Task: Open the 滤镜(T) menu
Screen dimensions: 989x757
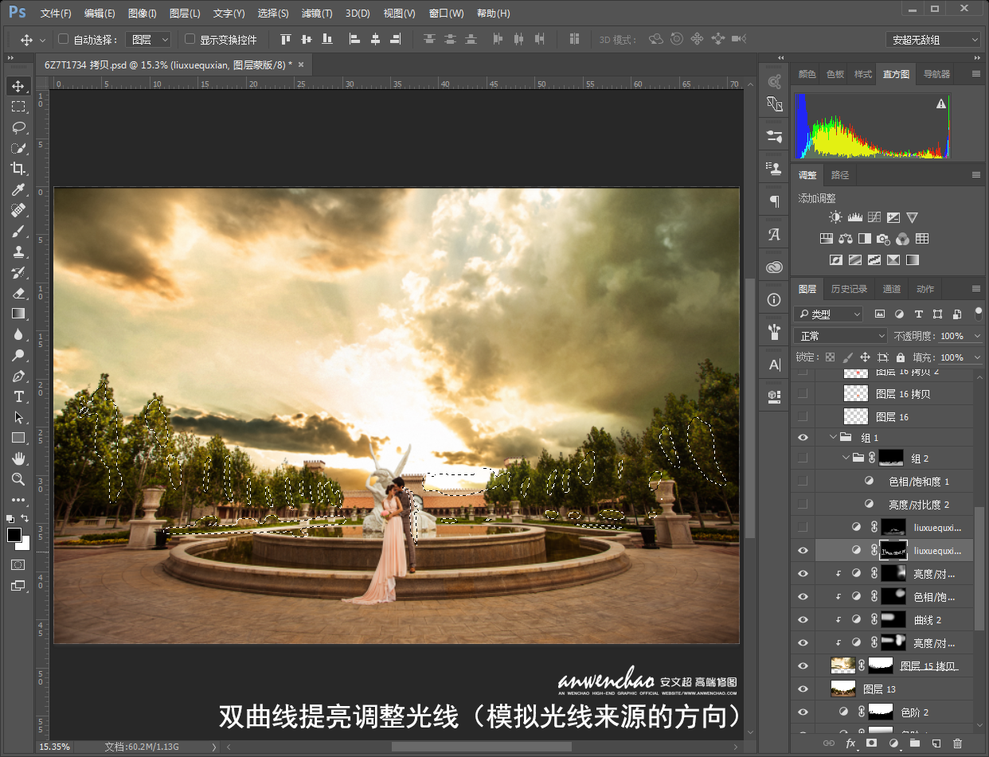Action: 317,14
